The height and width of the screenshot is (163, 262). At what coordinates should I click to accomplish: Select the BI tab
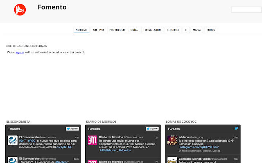[x=186, y=30]
